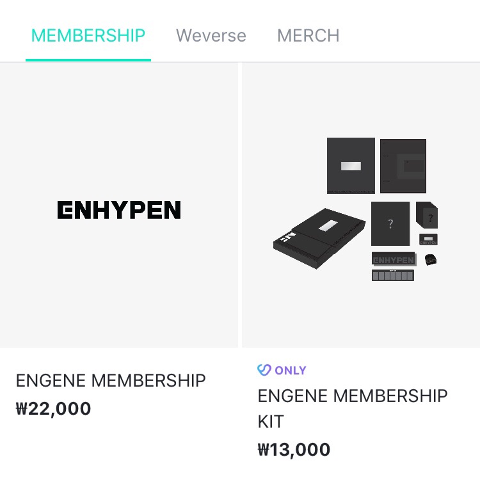Click the Weverse heart logo badge icon
Screen dimensions: 480x500
coord(264,370)
